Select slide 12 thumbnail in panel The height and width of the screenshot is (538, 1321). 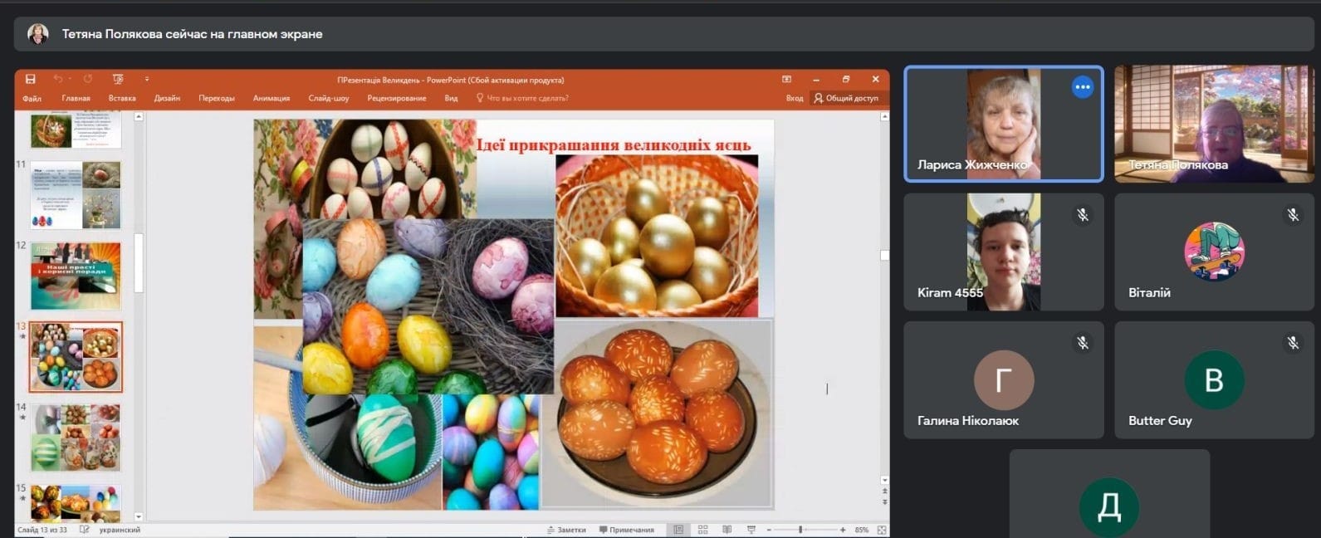(76, 276)
